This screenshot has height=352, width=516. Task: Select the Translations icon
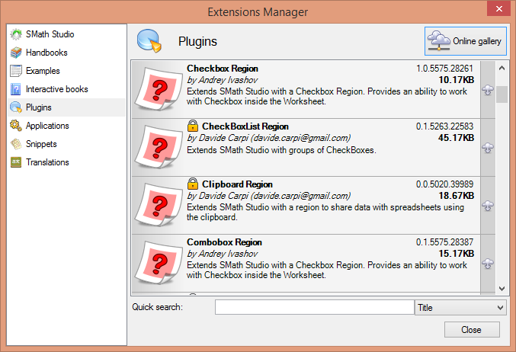click(x=16, y=162)
